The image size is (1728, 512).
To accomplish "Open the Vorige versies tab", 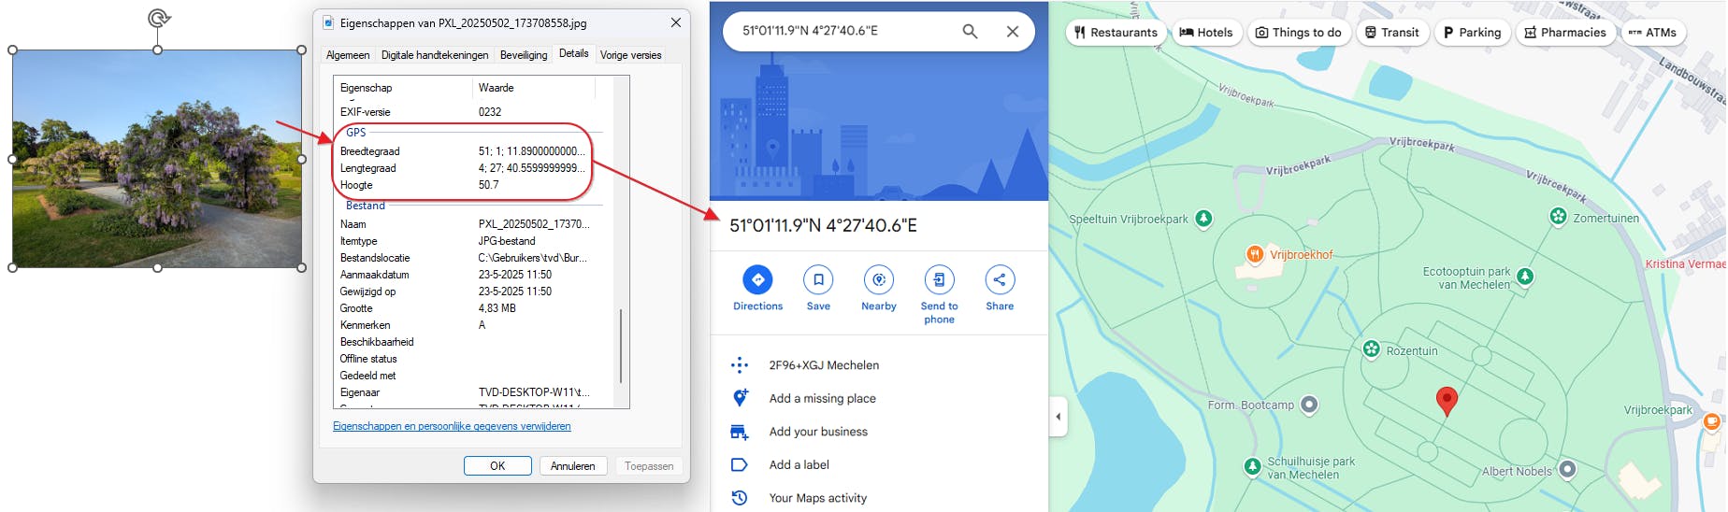I will [630, 55].
